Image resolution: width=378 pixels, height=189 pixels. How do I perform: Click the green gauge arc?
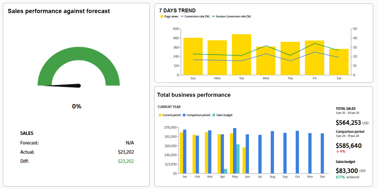point(78,54)
